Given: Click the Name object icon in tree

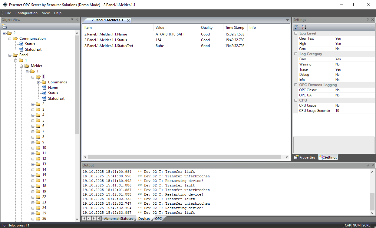Looking at the screenshot, I should tap(44, 88).
